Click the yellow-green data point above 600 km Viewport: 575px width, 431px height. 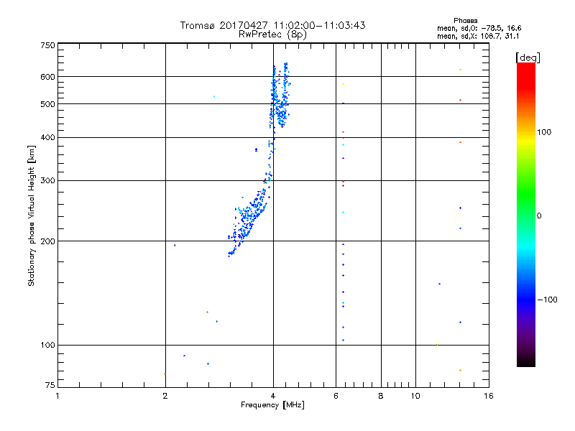click(460, 70)
